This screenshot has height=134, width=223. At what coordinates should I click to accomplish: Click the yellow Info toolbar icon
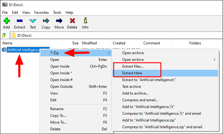click(85, 20)
